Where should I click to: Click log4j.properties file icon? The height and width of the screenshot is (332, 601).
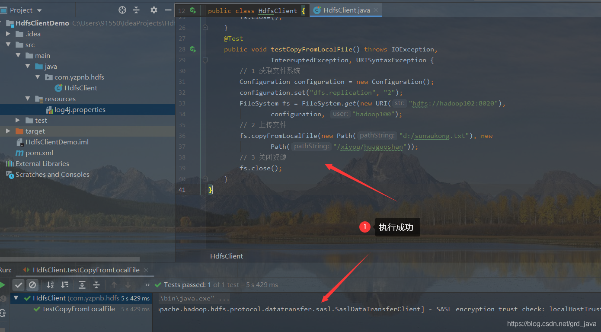pyautogui.click(x=49, y=110)
